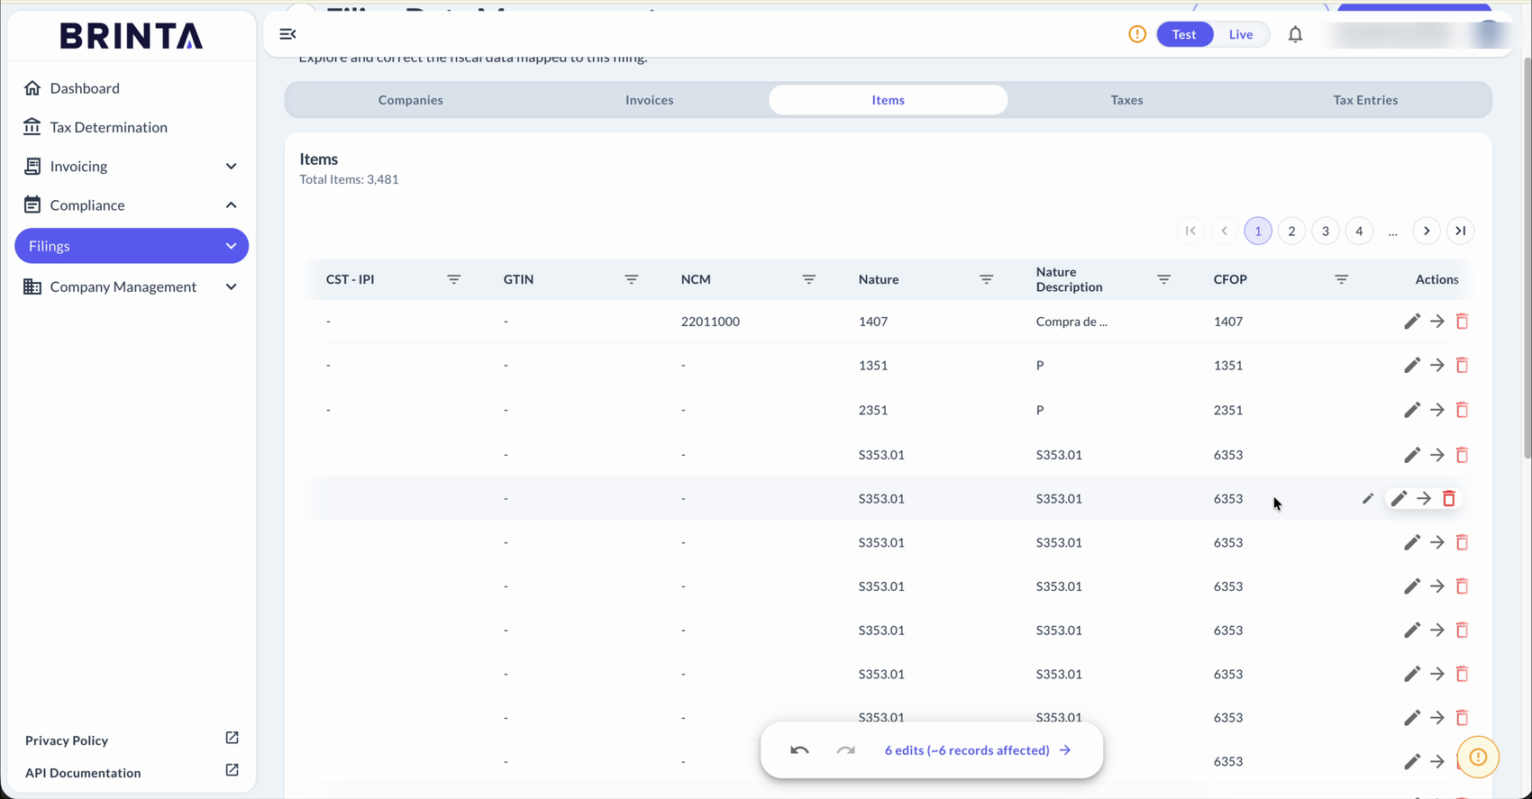Screen dimensions: 1532x799
Task: Jump to the last page of items
Action: click(1460, 232)
